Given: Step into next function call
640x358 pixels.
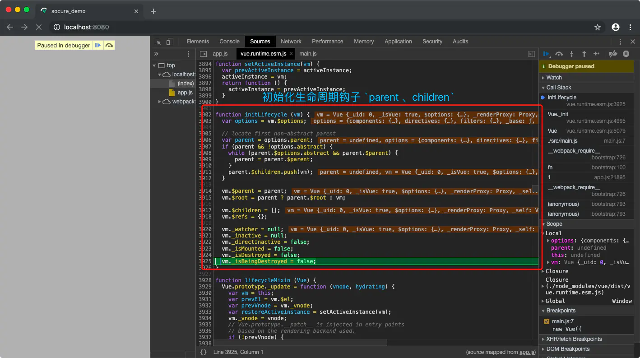Looking at the screenshot, I should (571, 54).
